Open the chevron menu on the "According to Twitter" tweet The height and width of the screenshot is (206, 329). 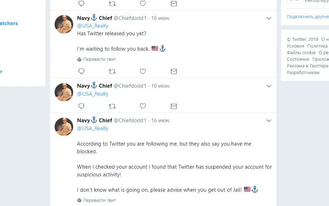coord(269,121)
